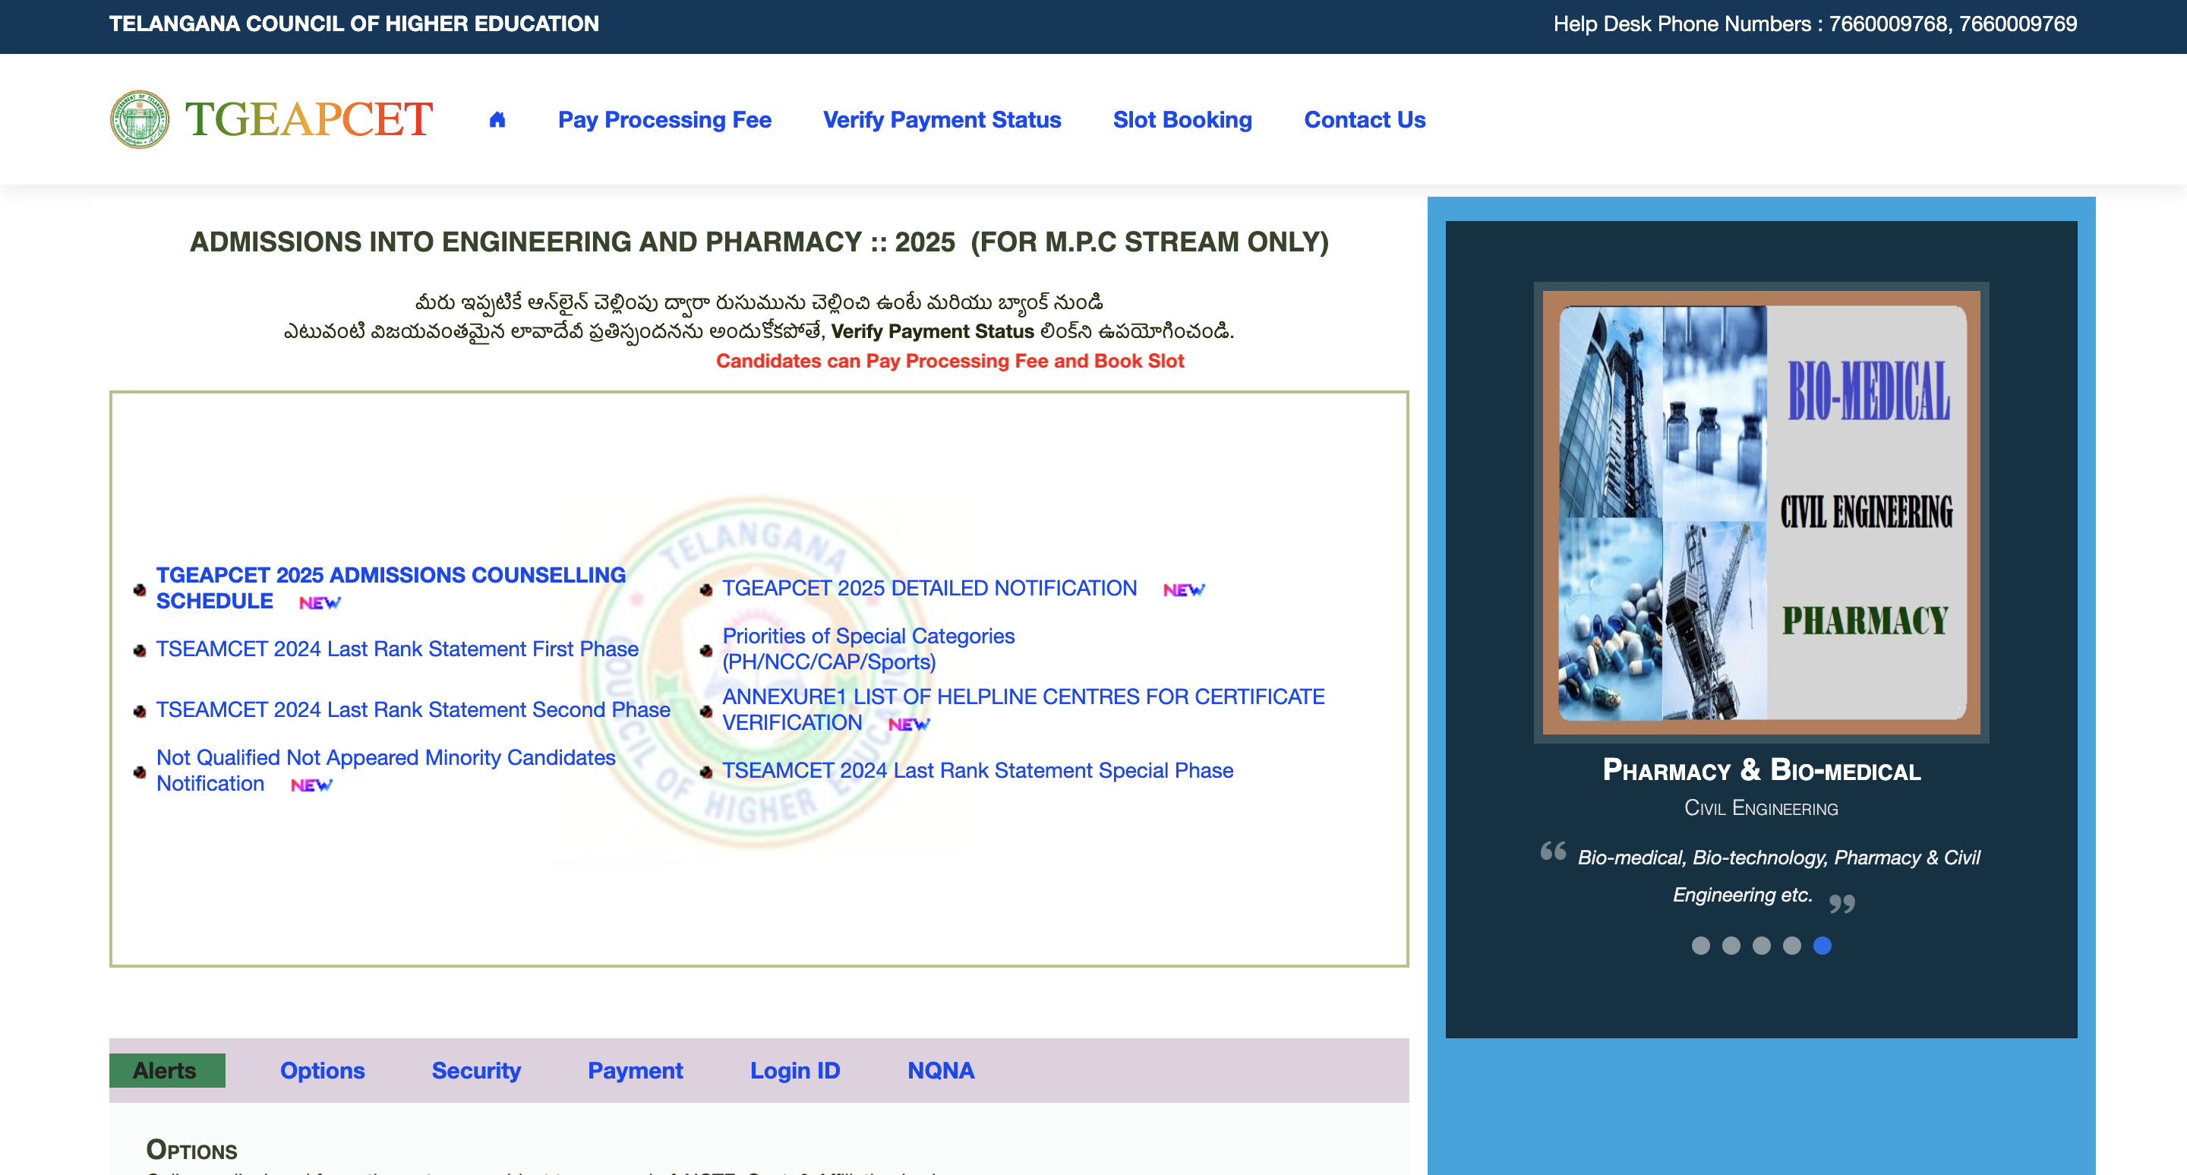Screen dimensions: 2187x1175
Task: Select the fourth carousel slide dot
Action: coord(1792,945)
